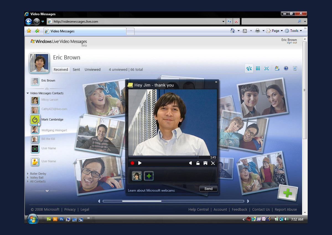Switch to grid view of messages
The height and width of the screenshot is (235, 332).
click(258, 68)
